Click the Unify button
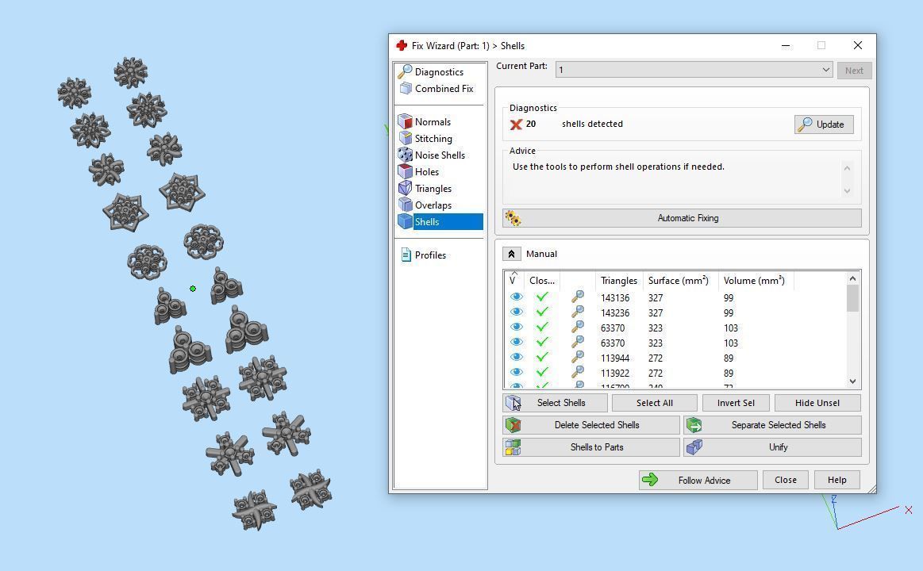The image size is (923, 571). click(772, 447)
